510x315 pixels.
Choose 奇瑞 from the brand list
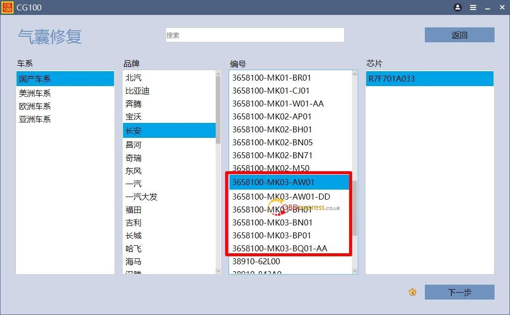[x=133, y=158]
